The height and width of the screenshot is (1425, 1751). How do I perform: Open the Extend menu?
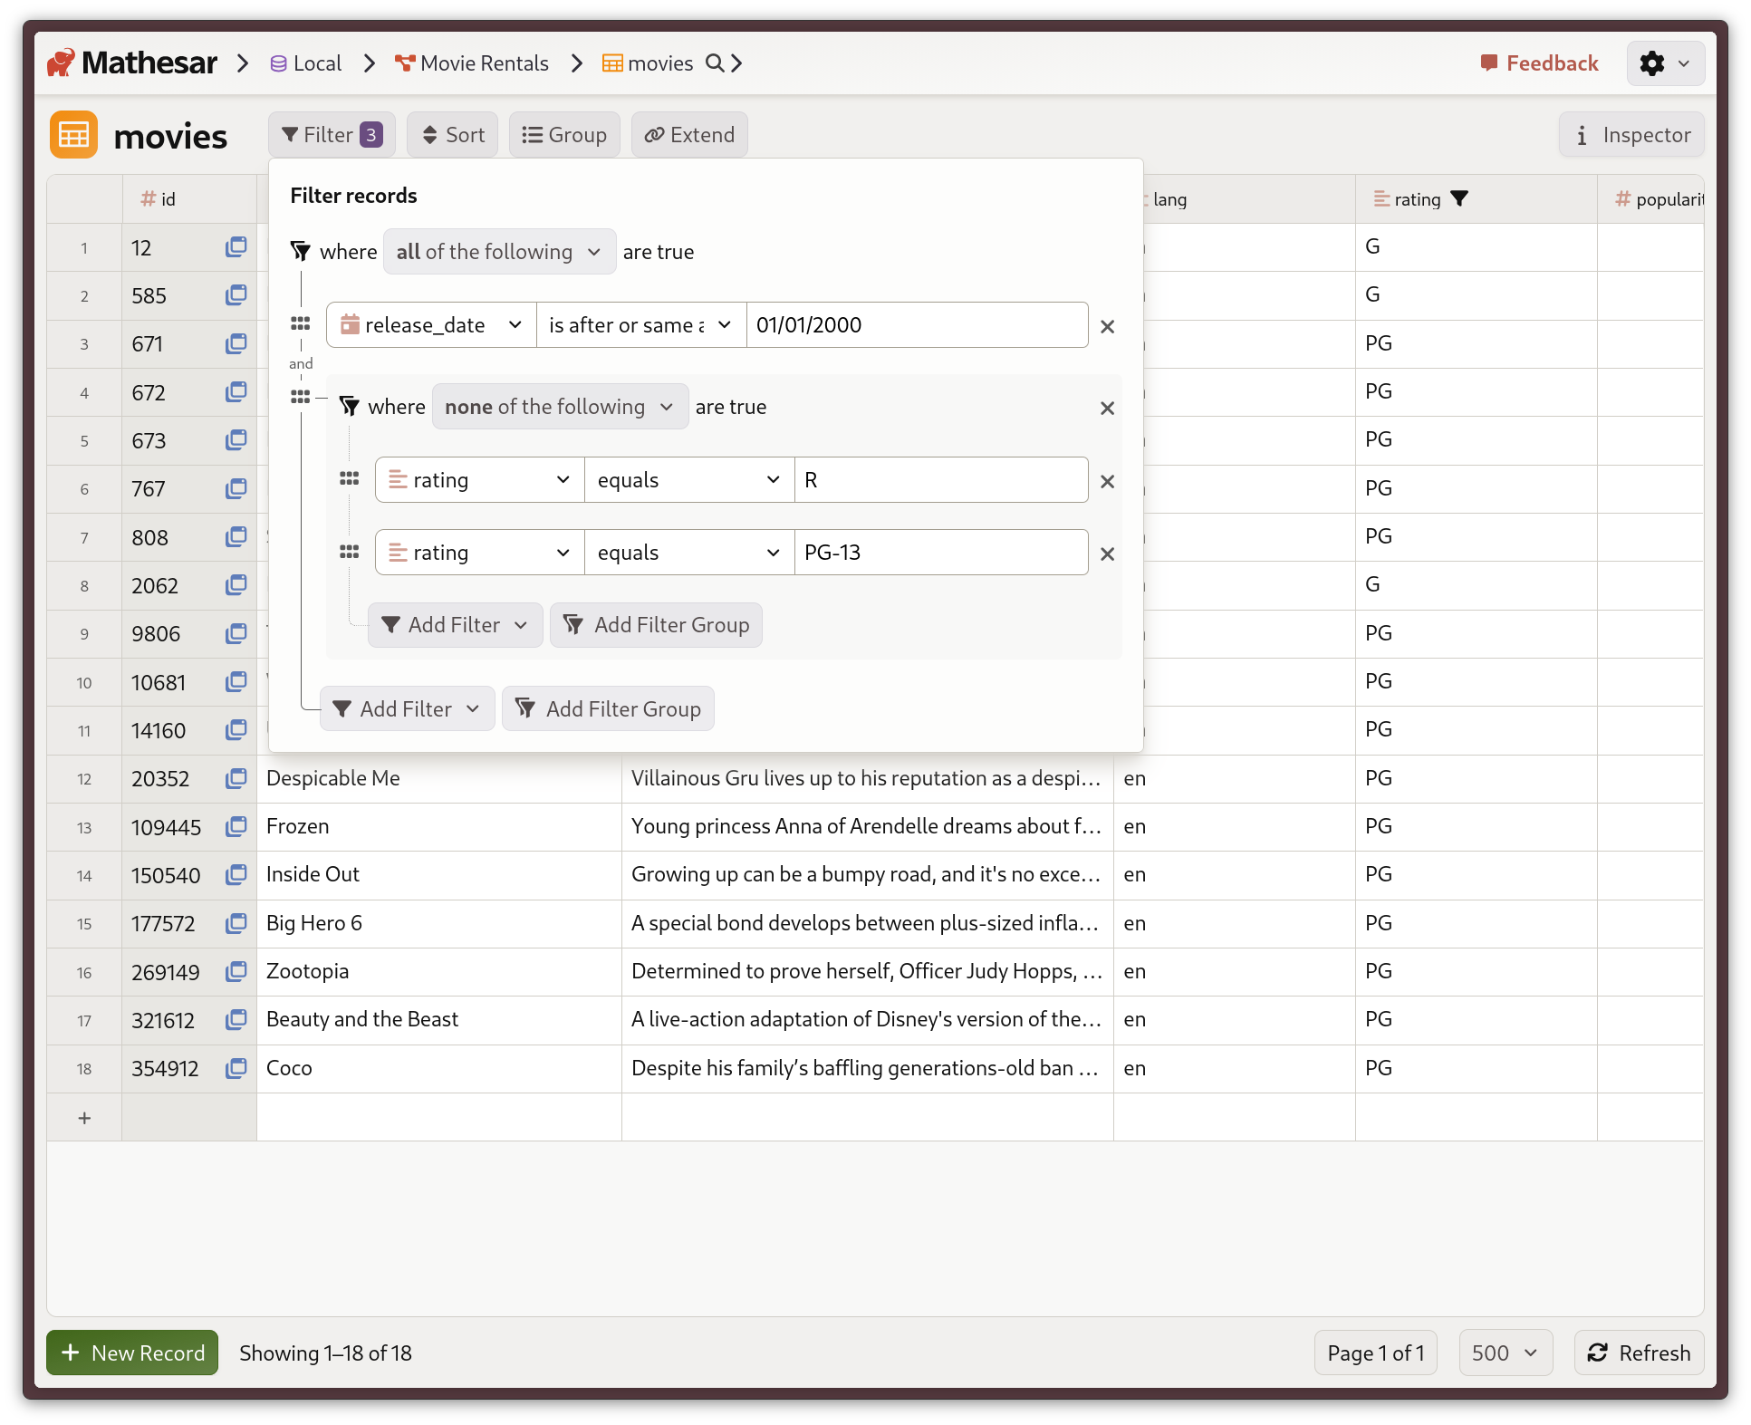click(x=688, y=134)
